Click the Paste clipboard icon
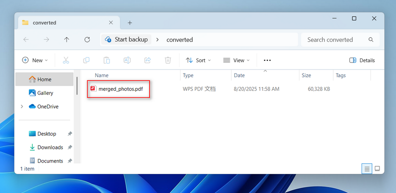 click(107, 60)
